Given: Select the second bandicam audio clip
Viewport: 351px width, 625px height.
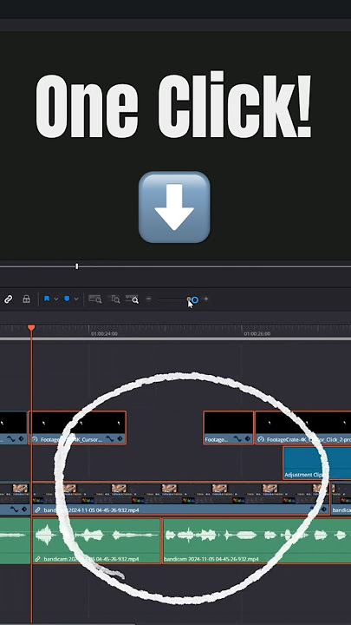Looking at the screenshot, I should tap(257, 541).
